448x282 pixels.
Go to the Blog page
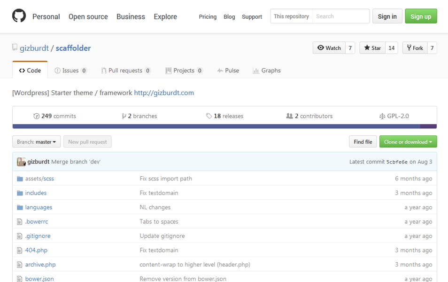[x=229, y=16]
